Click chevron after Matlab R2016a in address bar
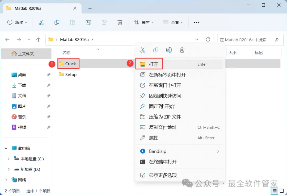 coord(92,40)
